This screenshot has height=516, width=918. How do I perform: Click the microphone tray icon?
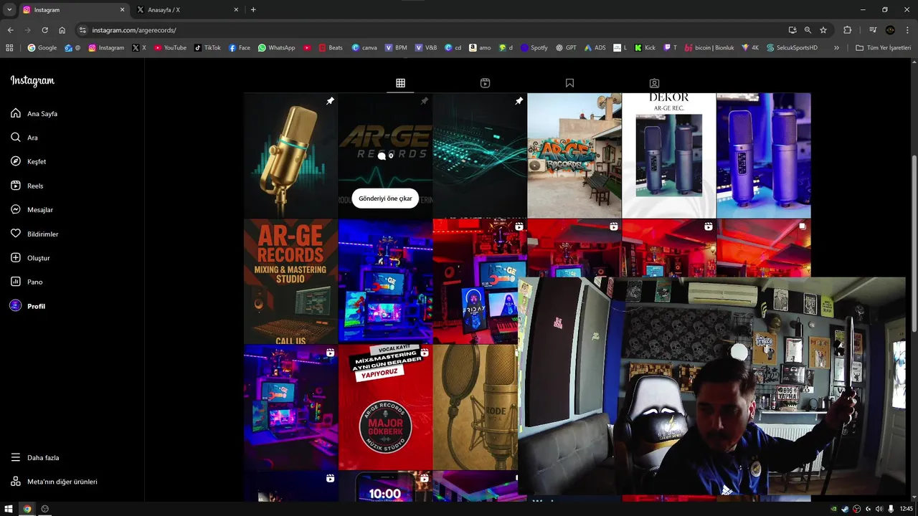[x=891, y=509]
